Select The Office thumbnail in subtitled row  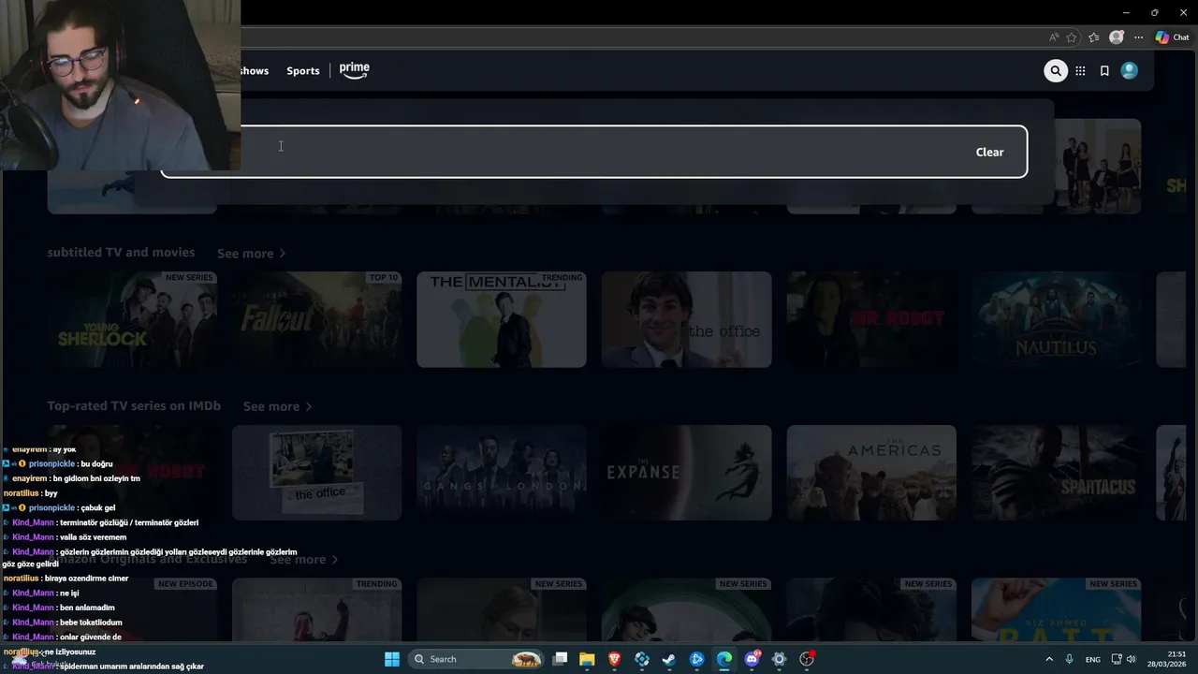click(687, 319)
